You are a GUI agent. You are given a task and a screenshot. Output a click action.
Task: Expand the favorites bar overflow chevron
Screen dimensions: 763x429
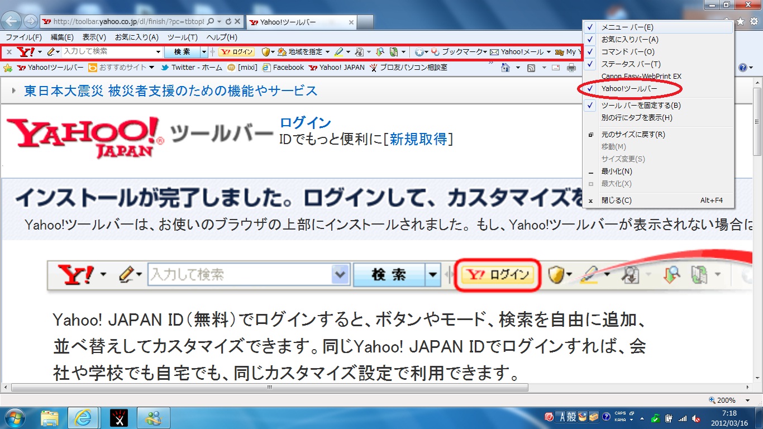click(x=491, y=64)
